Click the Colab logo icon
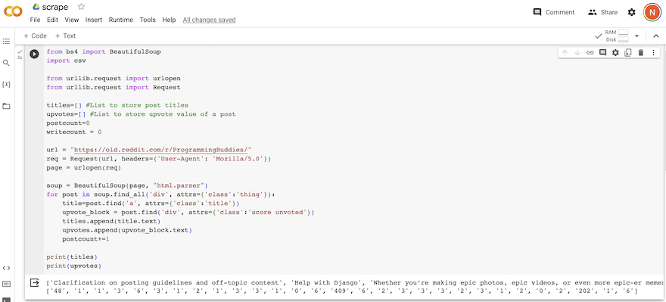 click(x=13, y=11)
